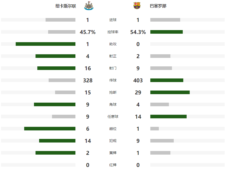
Task: Click the 进球 row label
Action: 113,20
